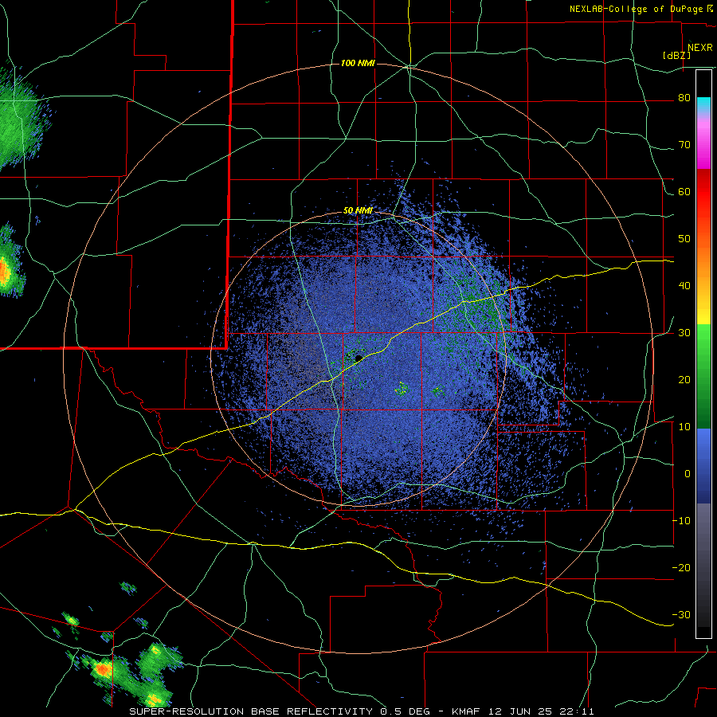The width and height of the screenshot is (717, 717).
Task: Click the [dBZ] unit label
Action: (x=676, y=55)
